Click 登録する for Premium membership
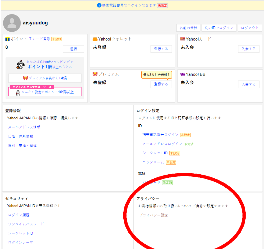The width and height of the screenshot is (275, 249). point(161,84)
